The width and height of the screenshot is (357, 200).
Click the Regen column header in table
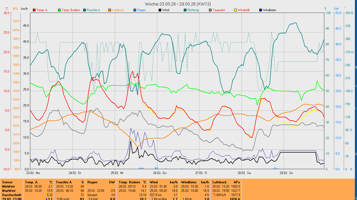pos(92,182)
